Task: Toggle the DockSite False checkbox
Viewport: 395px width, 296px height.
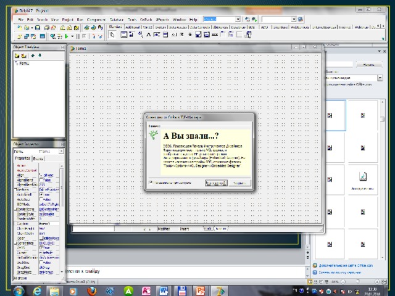Action: 41,263
